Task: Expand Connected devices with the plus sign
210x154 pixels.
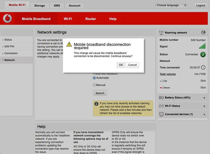Action: 204,115
